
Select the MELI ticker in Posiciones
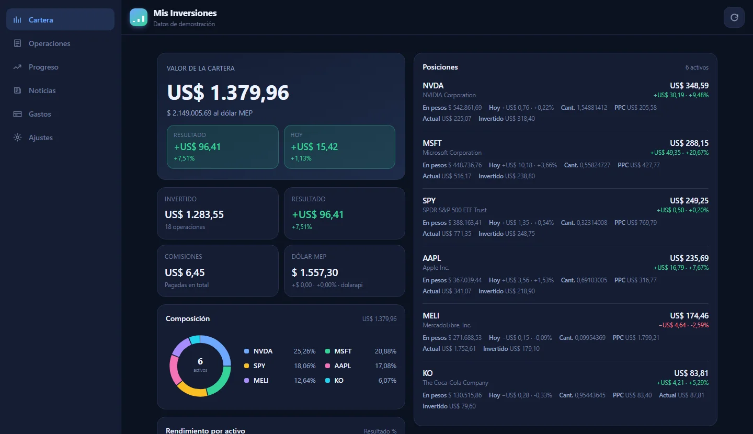pyautogui.click(x=431, y=316)
